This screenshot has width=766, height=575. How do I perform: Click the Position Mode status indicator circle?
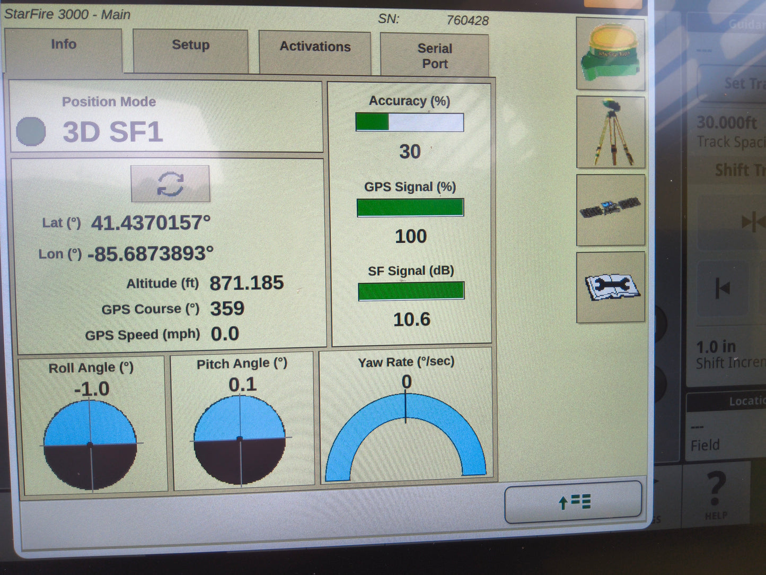31,131
